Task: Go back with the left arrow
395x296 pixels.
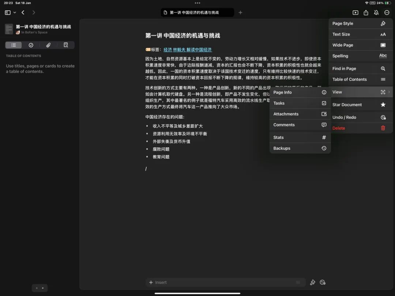Action: (x=23, y=12)
